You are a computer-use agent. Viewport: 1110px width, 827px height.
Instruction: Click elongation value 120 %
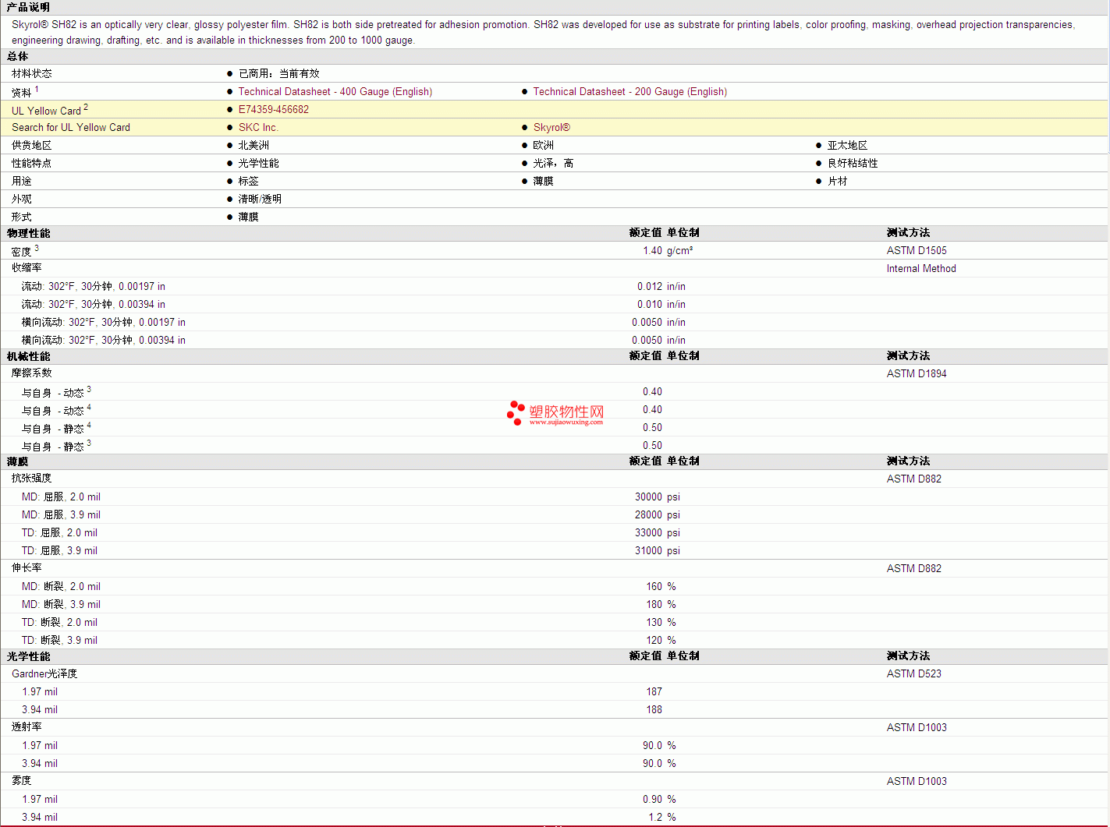(661, 640)
